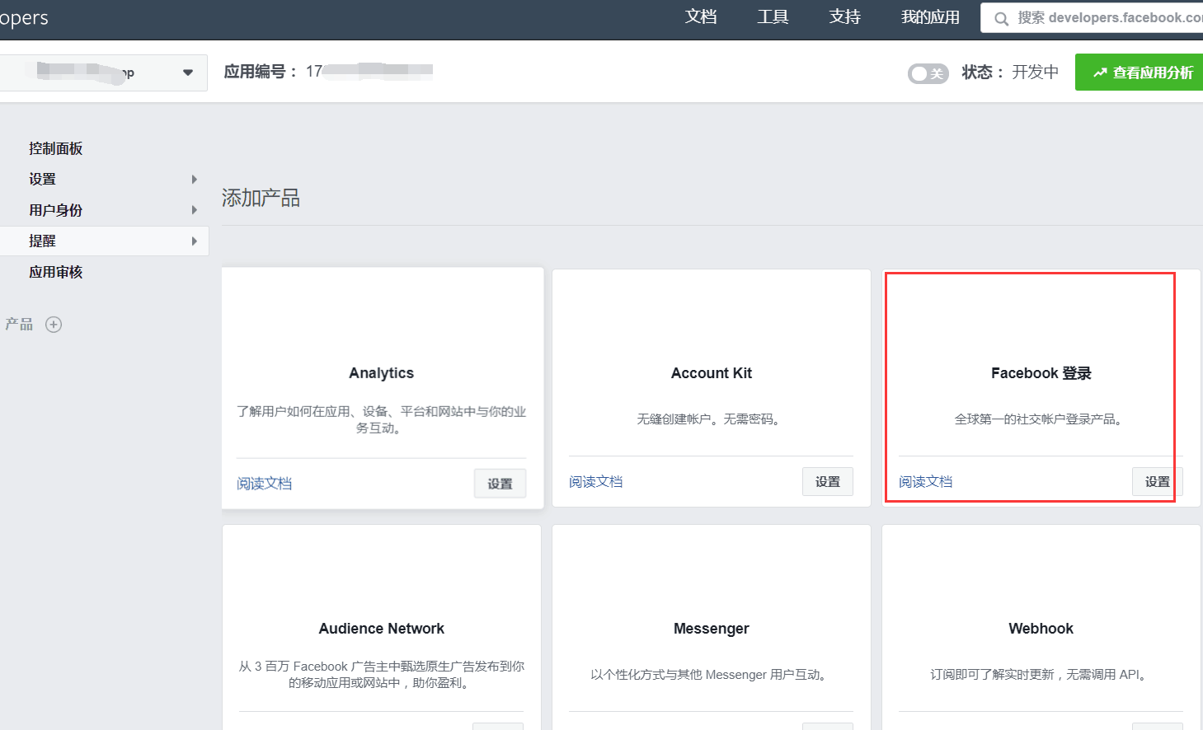
Task: Click 设置 button on Account Kit card
Action: coord(827,482)
